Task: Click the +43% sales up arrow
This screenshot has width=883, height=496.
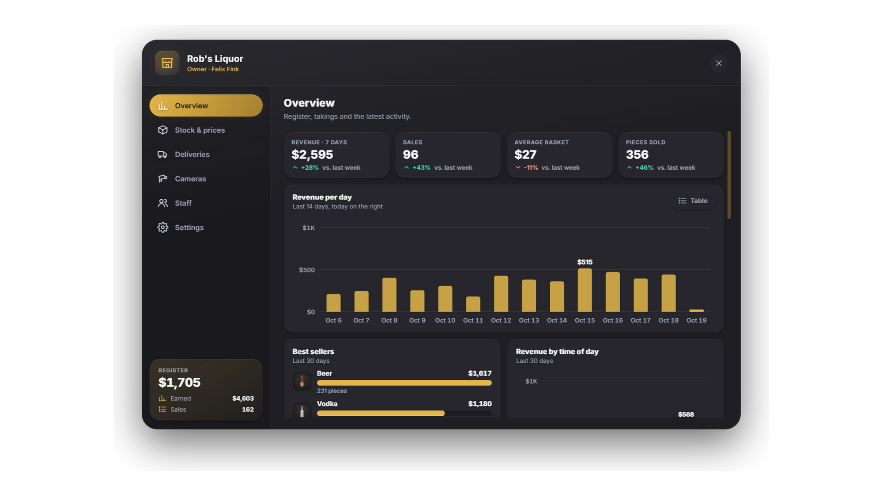Action: [x=406, y=168]
